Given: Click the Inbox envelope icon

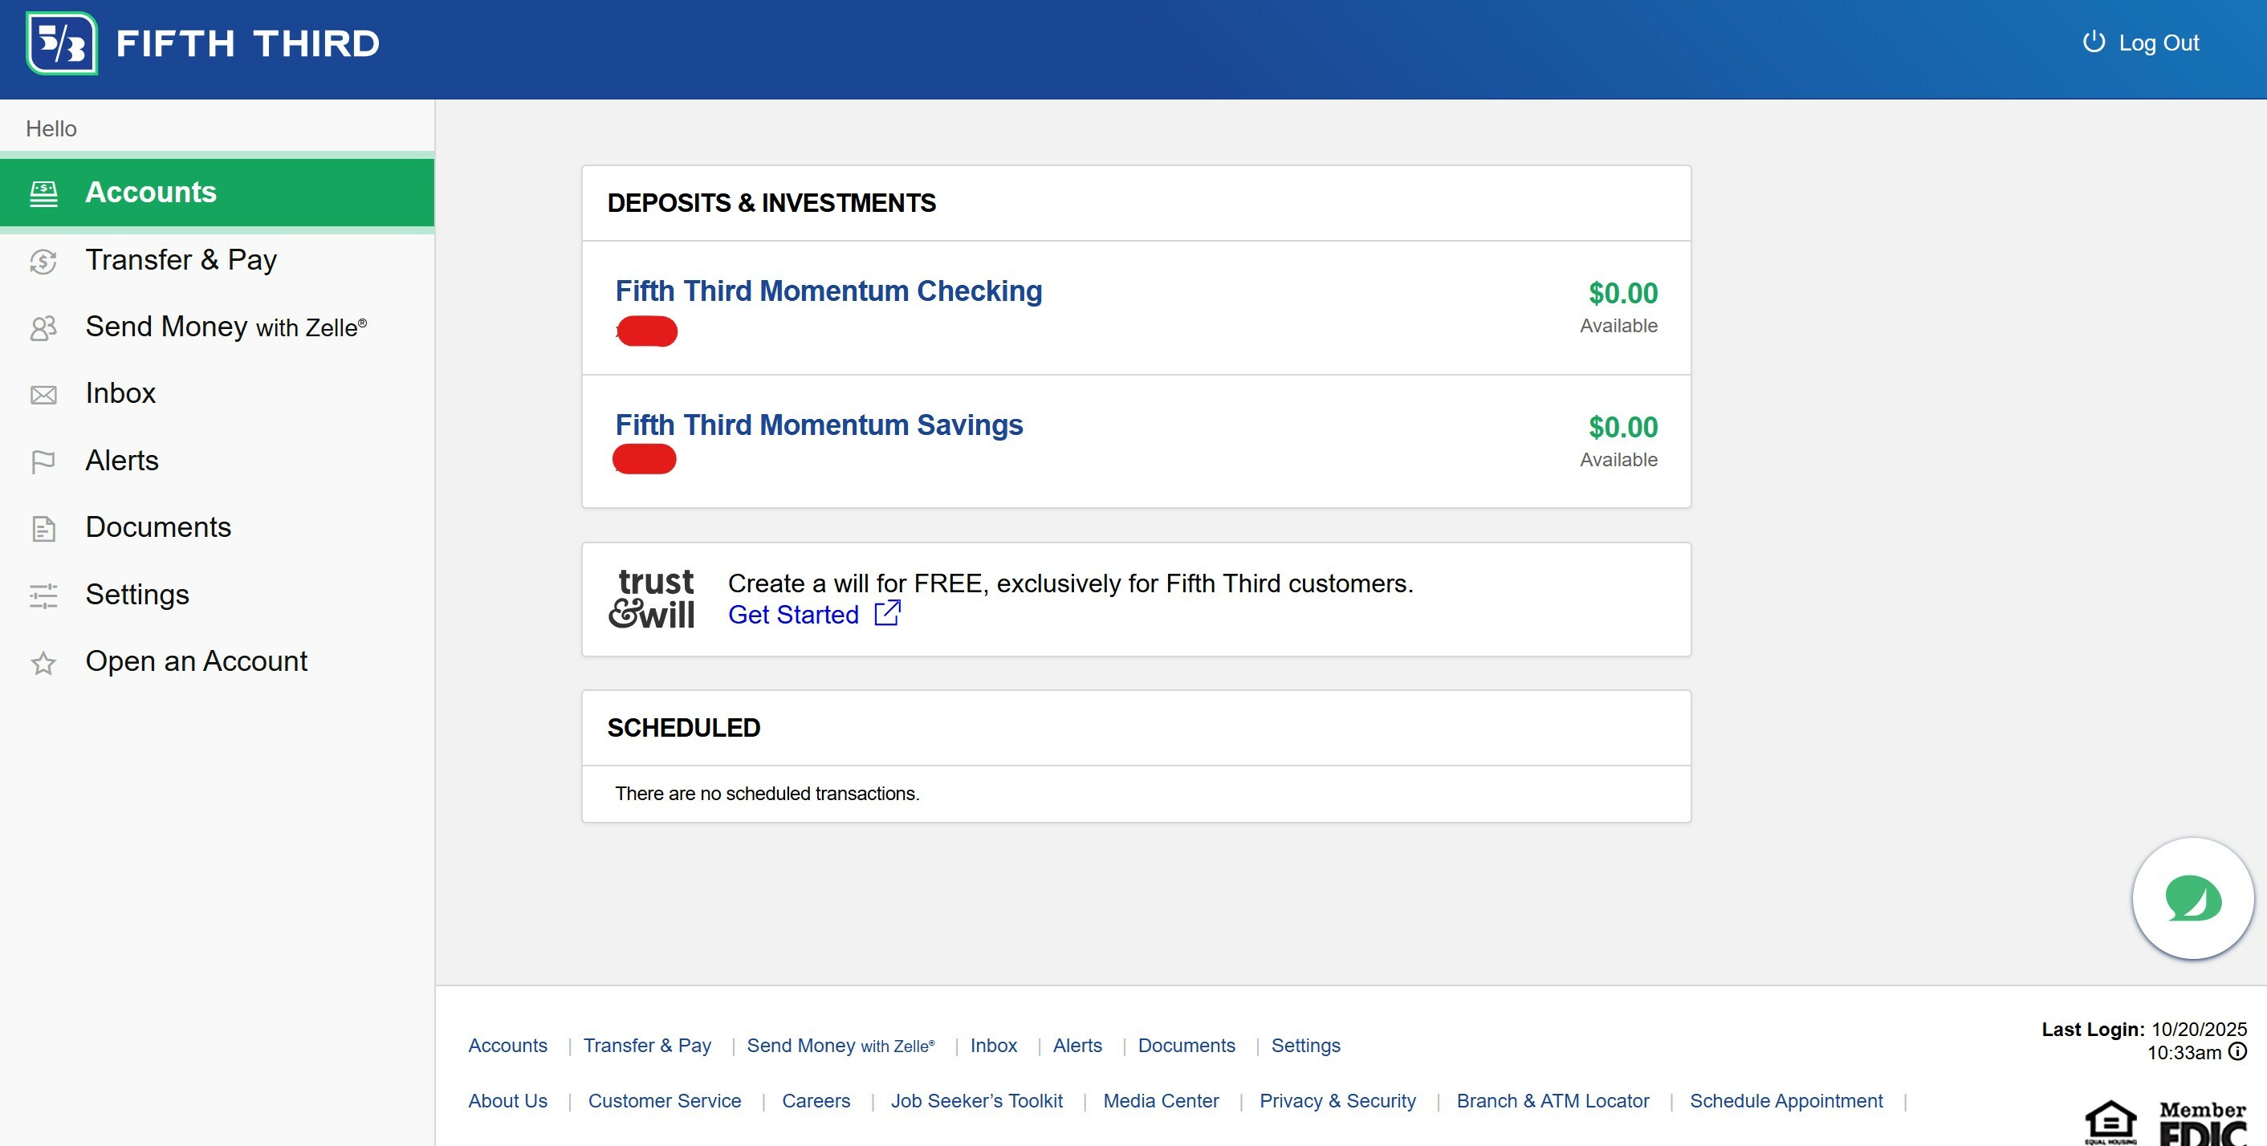Looking at the screenshot, I should point(43,395).
